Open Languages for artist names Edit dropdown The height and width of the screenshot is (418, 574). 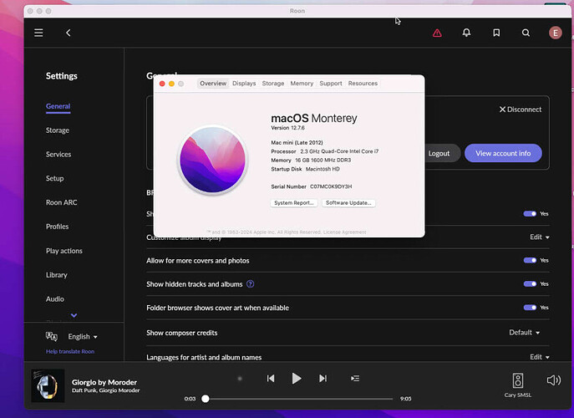540,357
